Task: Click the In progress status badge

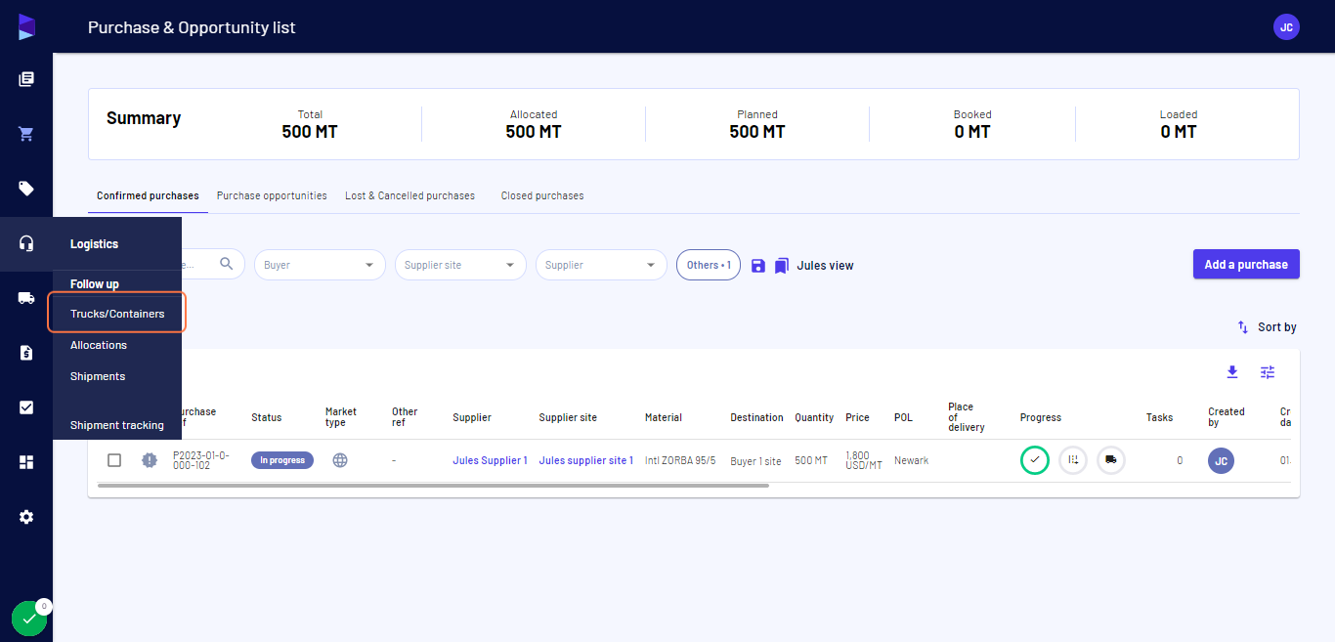Action: coord(282,460)
